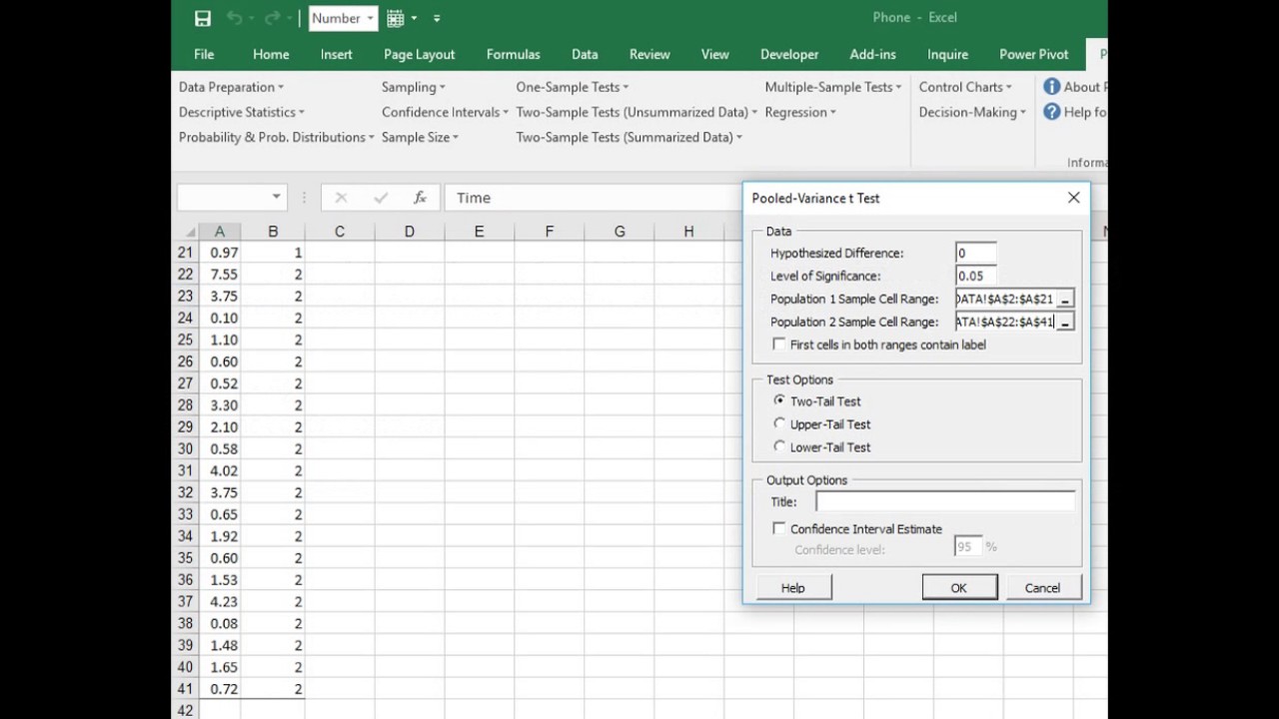
Task: Open the Number format combo box
Action: tap(343, 18)
